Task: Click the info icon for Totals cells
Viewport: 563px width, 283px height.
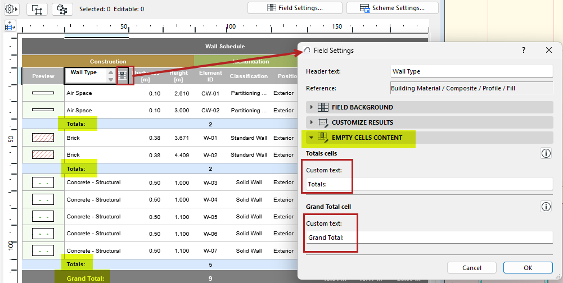Action: point(546,153)
